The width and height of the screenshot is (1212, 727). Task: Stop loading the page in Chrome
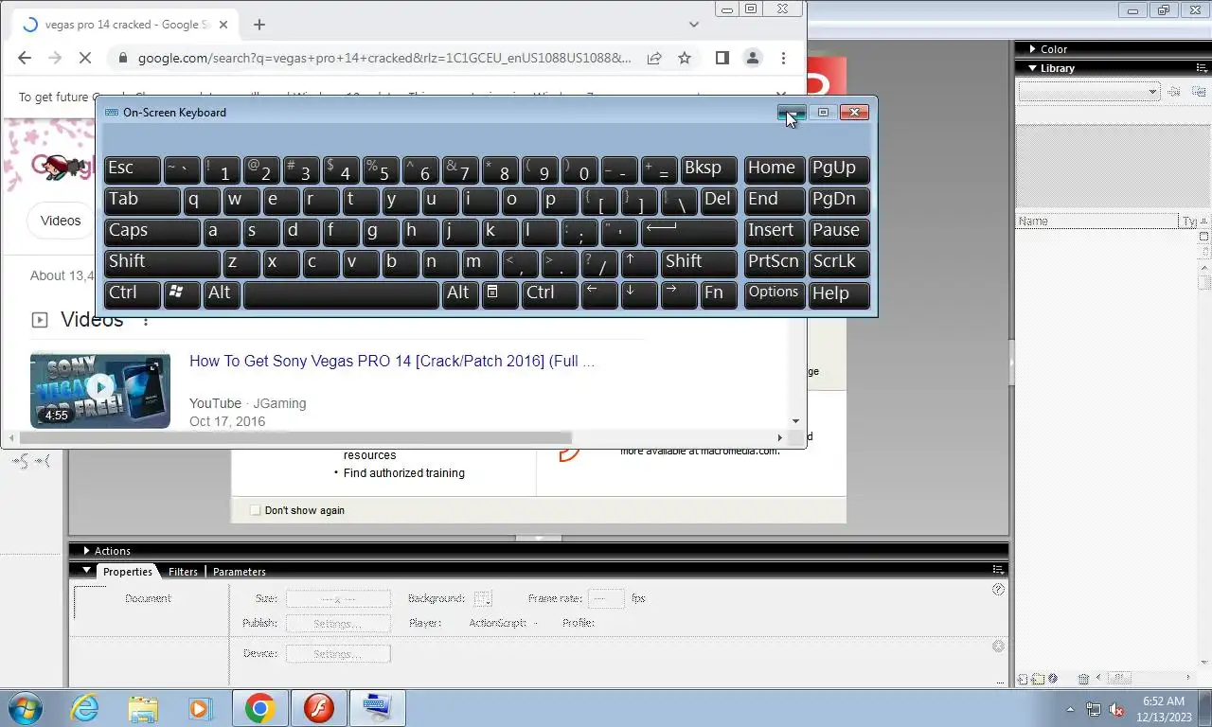[84, 58]
